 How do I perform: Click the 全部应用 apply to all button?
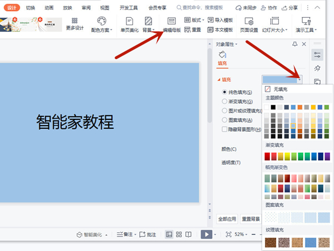click(227, 219)
